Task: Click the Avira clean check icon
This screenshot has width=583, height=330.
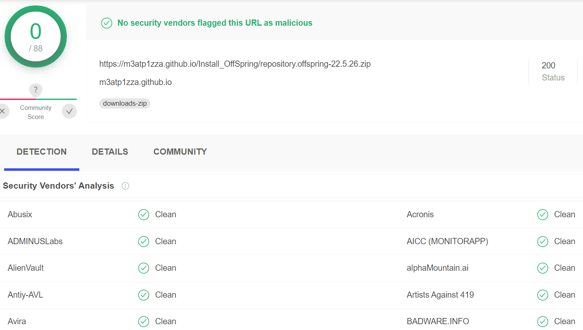Action: click(144, 321)
